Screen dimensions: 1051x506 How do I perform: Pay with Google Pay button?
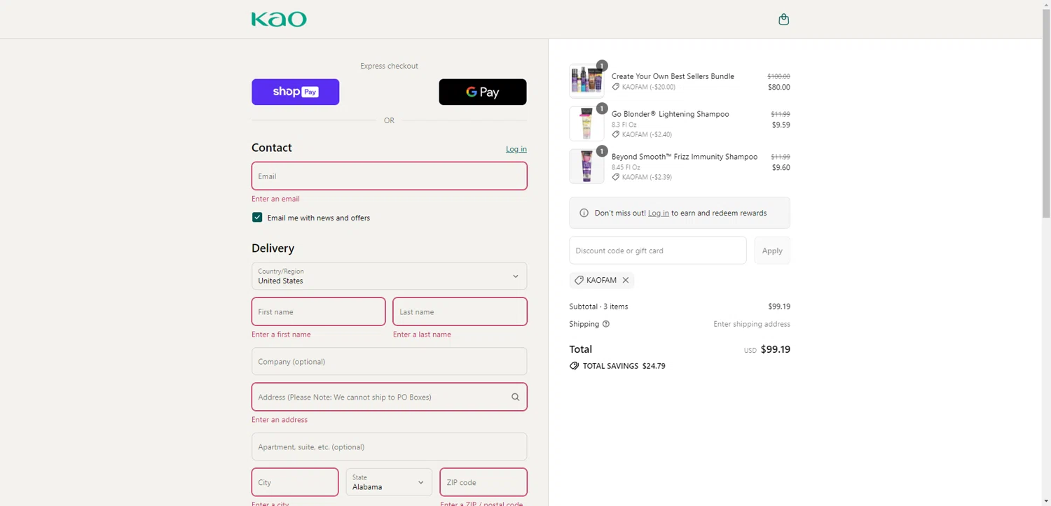[x=482, y=92]
